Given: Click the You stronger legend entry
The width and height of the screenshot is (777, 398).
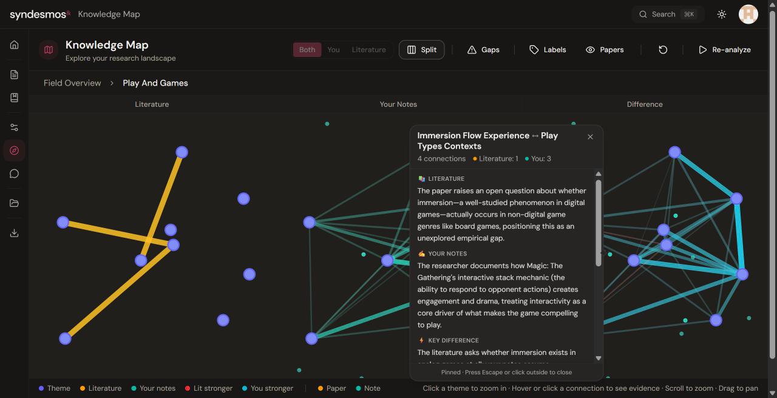Looking at the screenshot, I should pos(267,388).
